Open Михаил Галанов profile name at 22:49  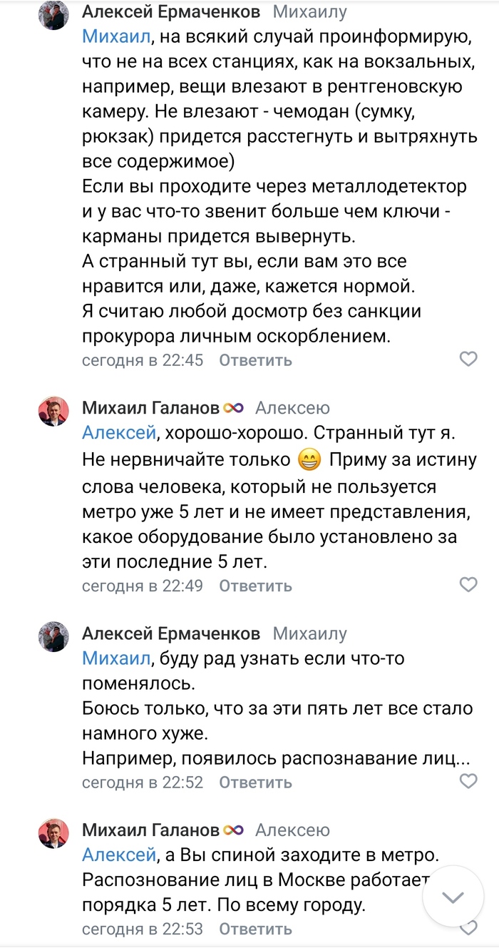pyautogui.click(x=151, y=408)
